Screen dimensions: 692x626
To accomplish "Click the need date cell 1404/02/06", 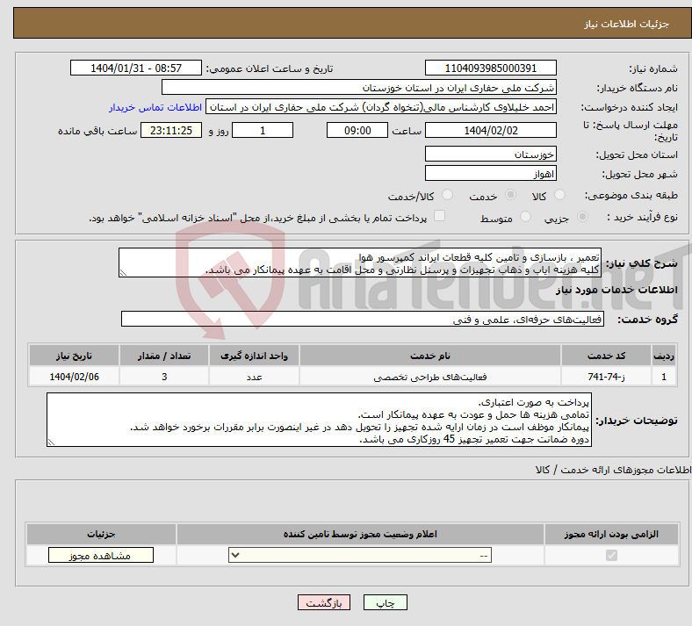I will (74, 377).
